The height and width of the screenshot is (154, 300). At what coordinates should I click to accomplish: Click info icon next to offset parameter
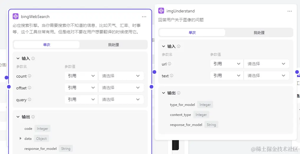coord(29,88)
